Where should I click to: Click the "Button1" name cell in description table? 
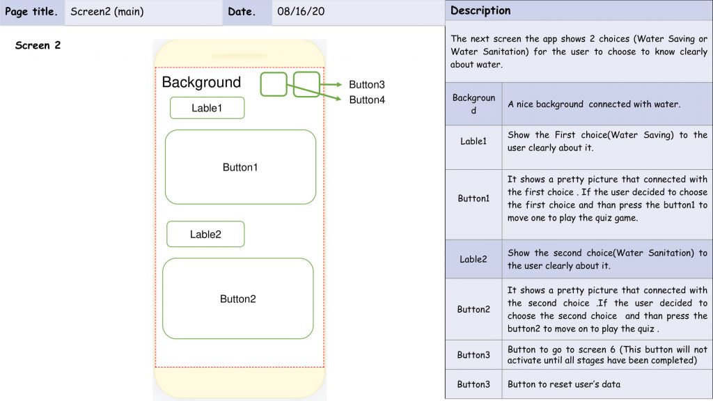click(473, 205)
